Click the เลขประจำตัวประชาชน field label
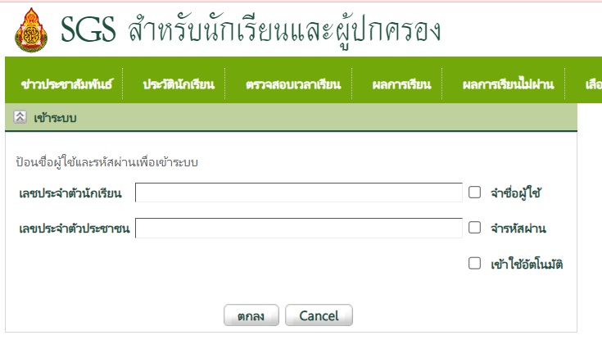The image size is (602, 349). (x=74, y=229)
